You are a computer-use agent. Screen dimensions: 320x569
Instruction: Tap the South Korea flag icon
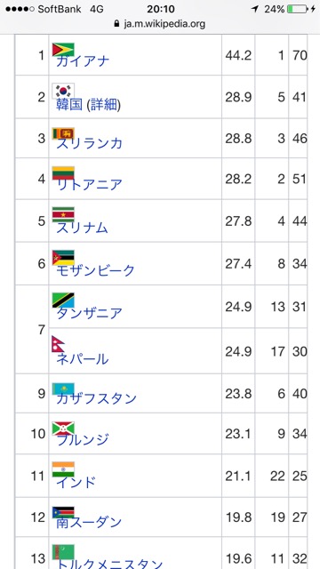pos(63,91)
